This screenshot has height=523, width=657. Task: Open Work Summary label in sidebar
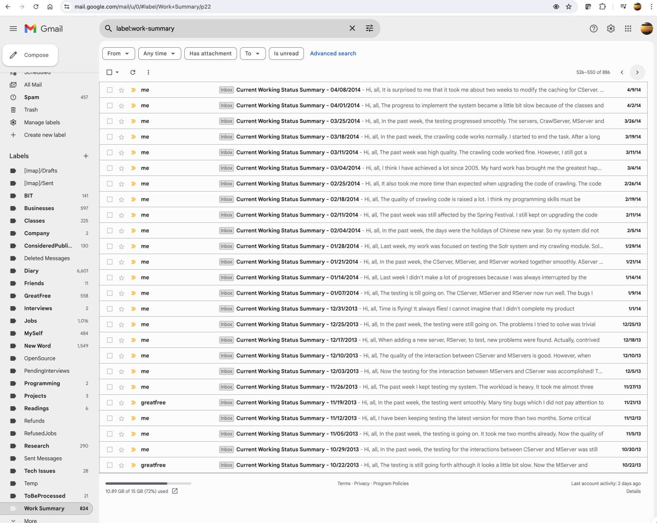pyautogui.click(x=46, y=508)
